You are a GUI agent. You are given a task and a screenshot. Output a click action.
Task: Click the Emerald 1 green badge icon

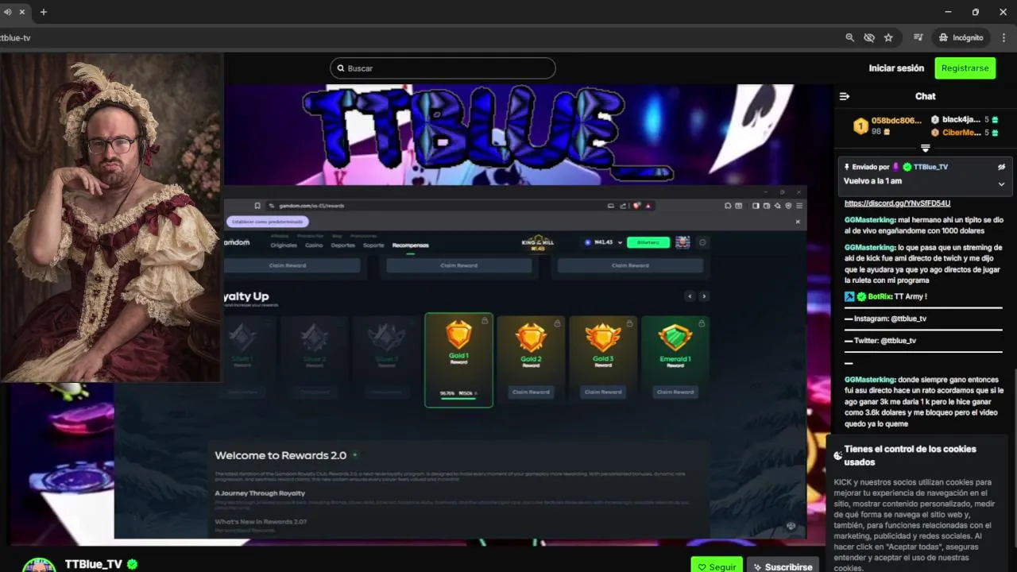click(x=675, y=338)
